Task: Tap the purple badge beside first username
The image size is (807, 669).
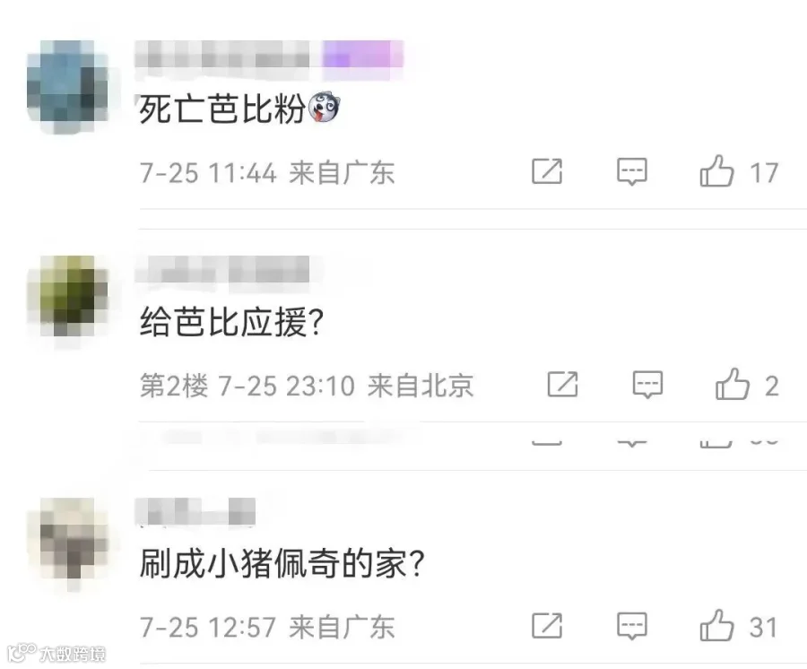Action: pos(363,54)
